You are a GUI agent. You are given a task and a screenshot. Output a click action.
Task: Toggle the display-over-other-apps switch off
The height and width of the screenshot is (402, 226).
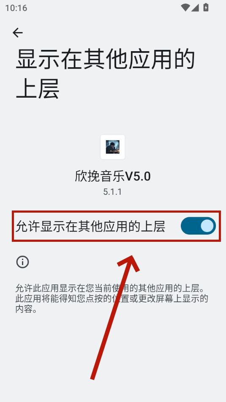198,226
